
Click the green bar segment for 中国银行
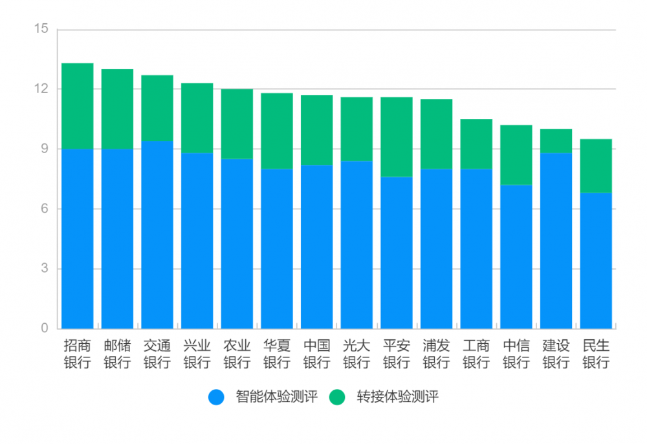(x=317, y=130)
